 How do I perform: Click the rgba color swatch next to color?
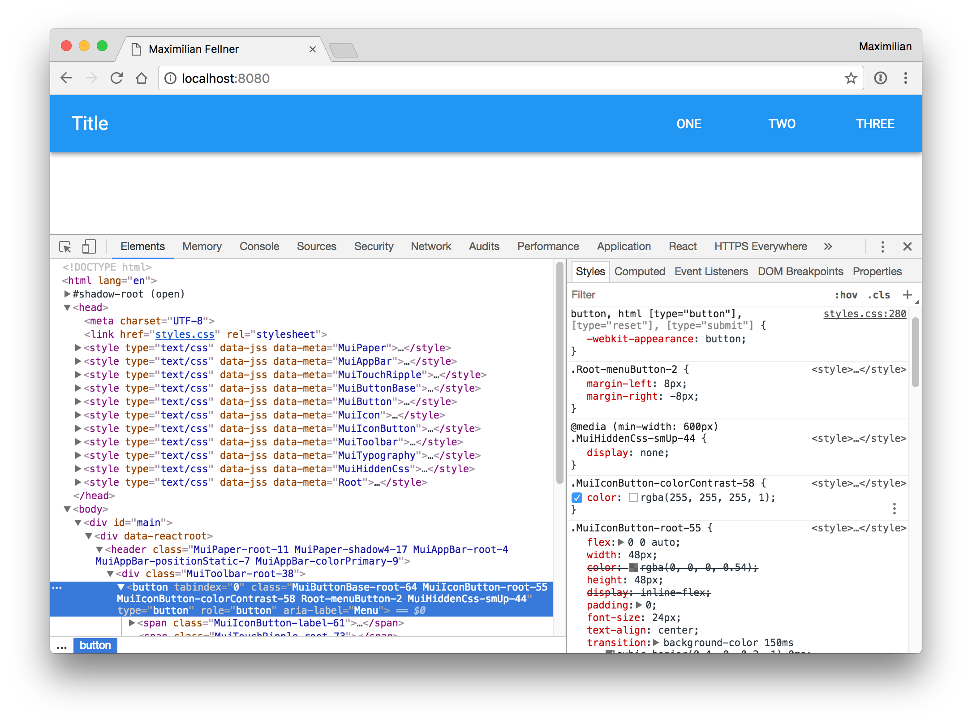pyautogui.click(x=633, y=497)
